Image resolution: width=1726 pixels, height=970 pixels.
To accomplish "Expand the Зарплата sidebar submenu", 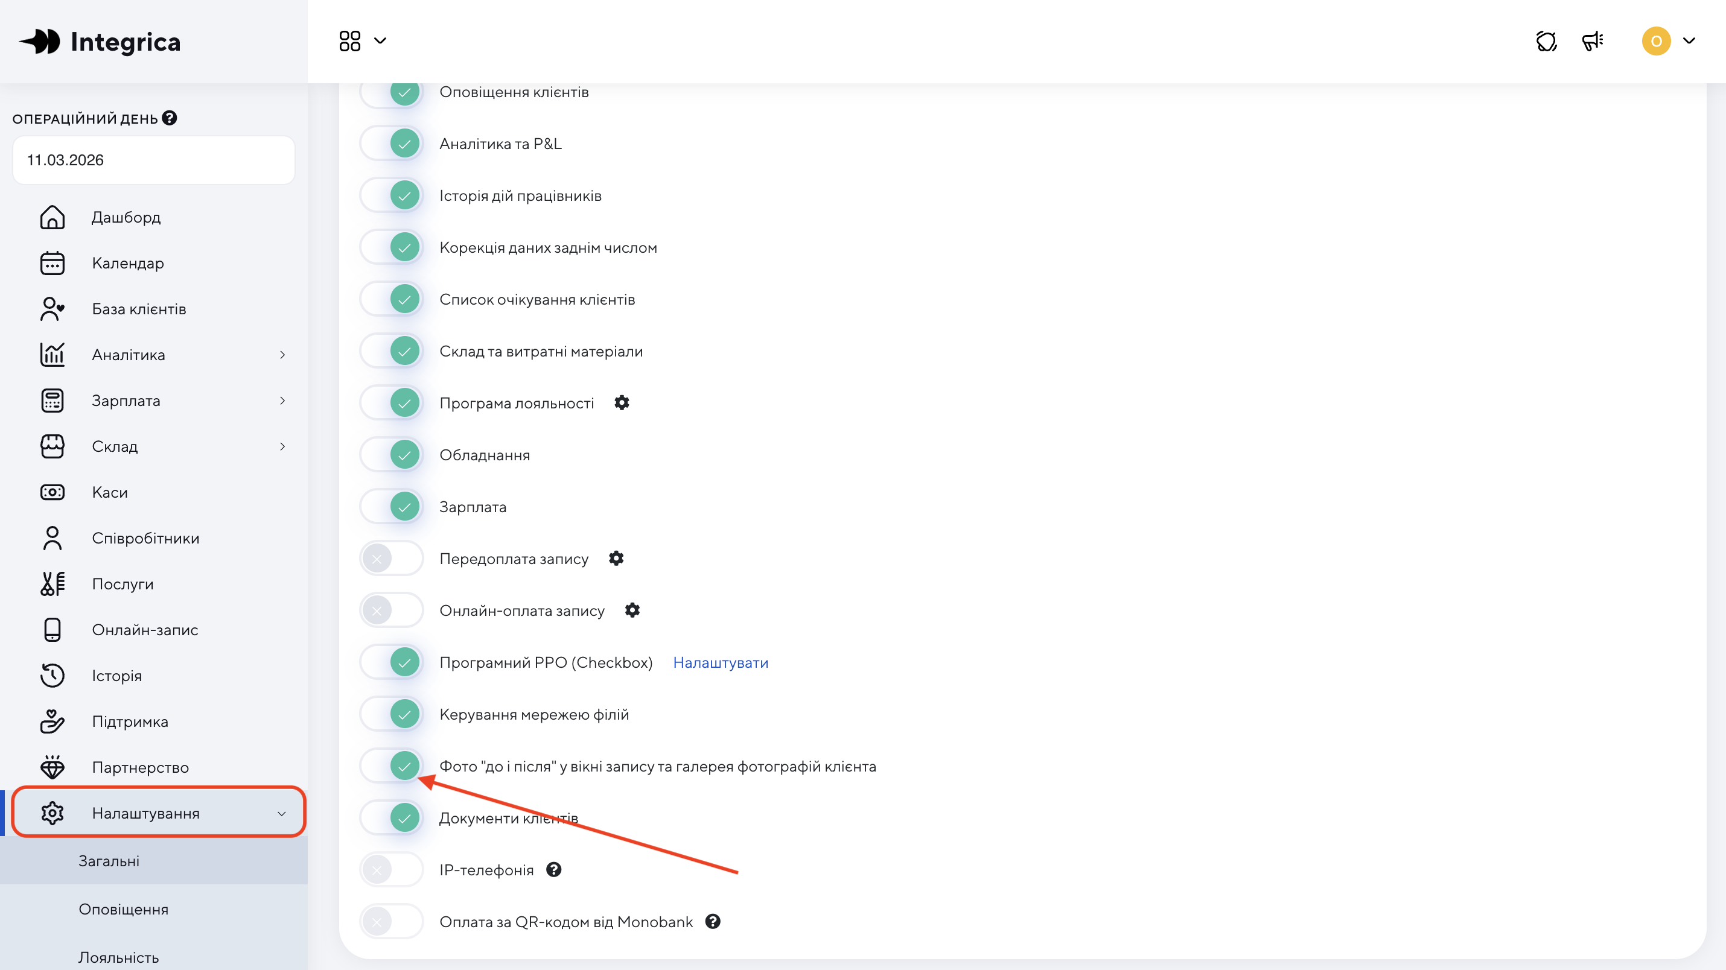I will click(282, 401).
